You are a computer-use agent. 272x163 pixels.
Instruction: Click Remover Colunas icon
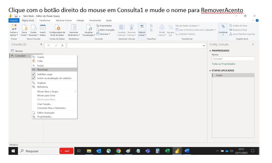(x=132, y=27)
